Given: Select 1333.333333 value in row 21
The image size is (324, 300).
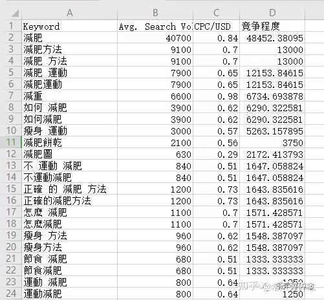Looking at the screenshot, I should click(x=272, y=259).
